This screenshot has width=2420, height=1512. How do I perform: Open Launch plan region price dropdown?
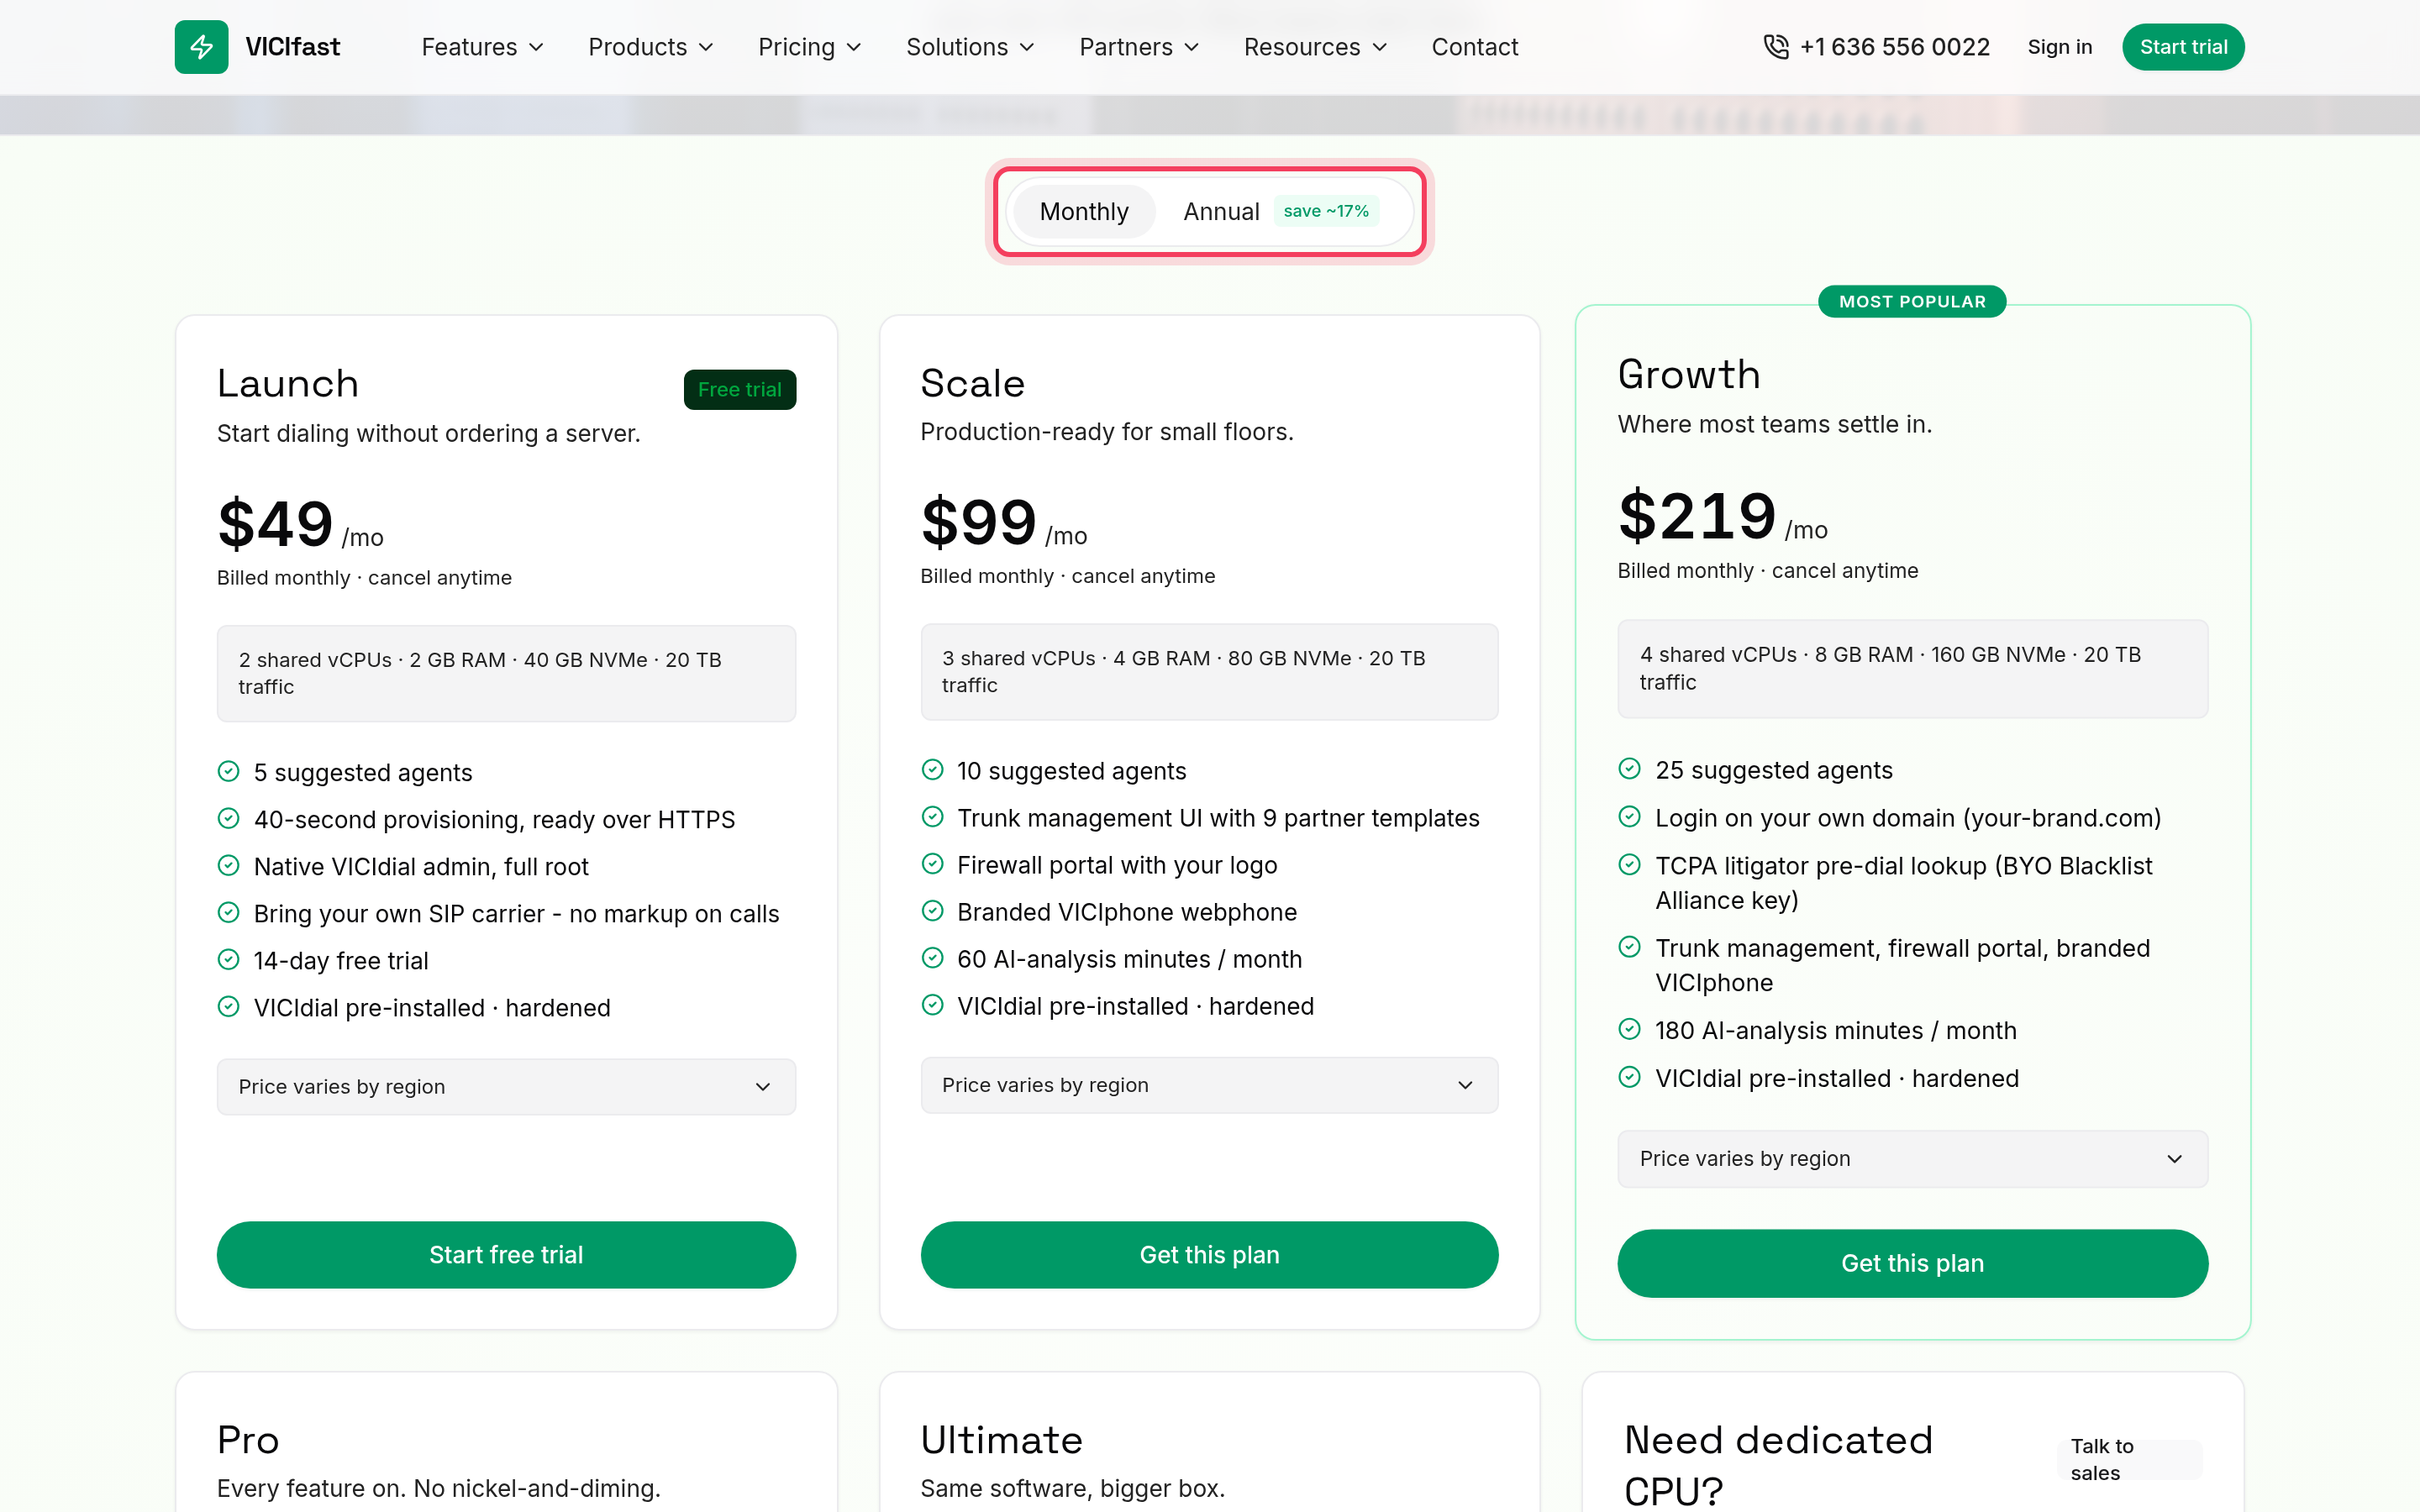[506, 1086]
